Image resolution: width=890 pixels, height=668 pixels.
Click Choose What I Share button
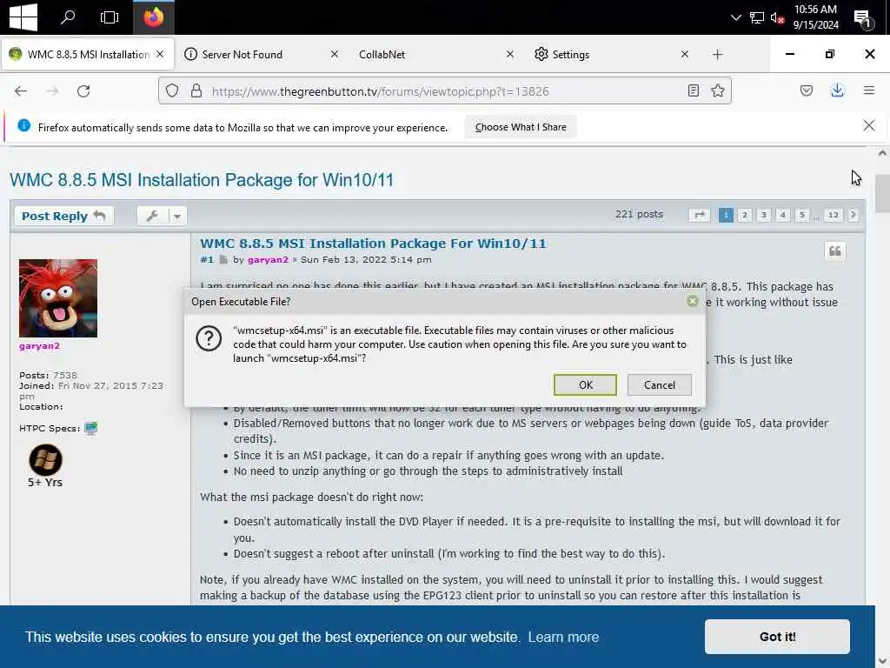click(x=521, y=127)
